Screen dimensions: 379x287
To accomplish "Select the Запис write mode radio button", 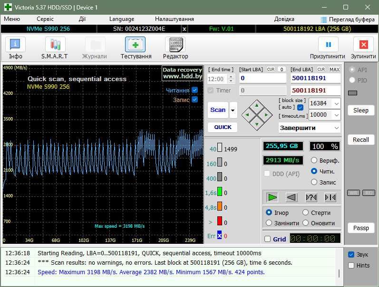I will pyautogui.click(x=314, y=182).
